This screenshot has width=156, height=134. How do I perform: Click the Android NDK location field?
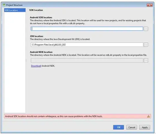[x=87, y=60]
